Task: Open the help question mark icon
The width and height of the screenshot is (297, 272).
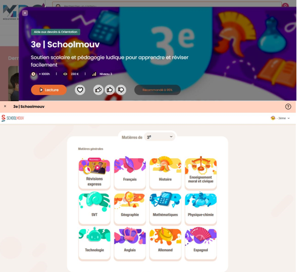Action: [288, 107]
